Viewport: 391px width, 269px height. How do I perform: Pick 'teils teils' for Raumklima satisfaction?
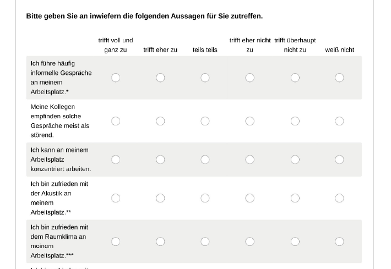[x=205, y=241]
